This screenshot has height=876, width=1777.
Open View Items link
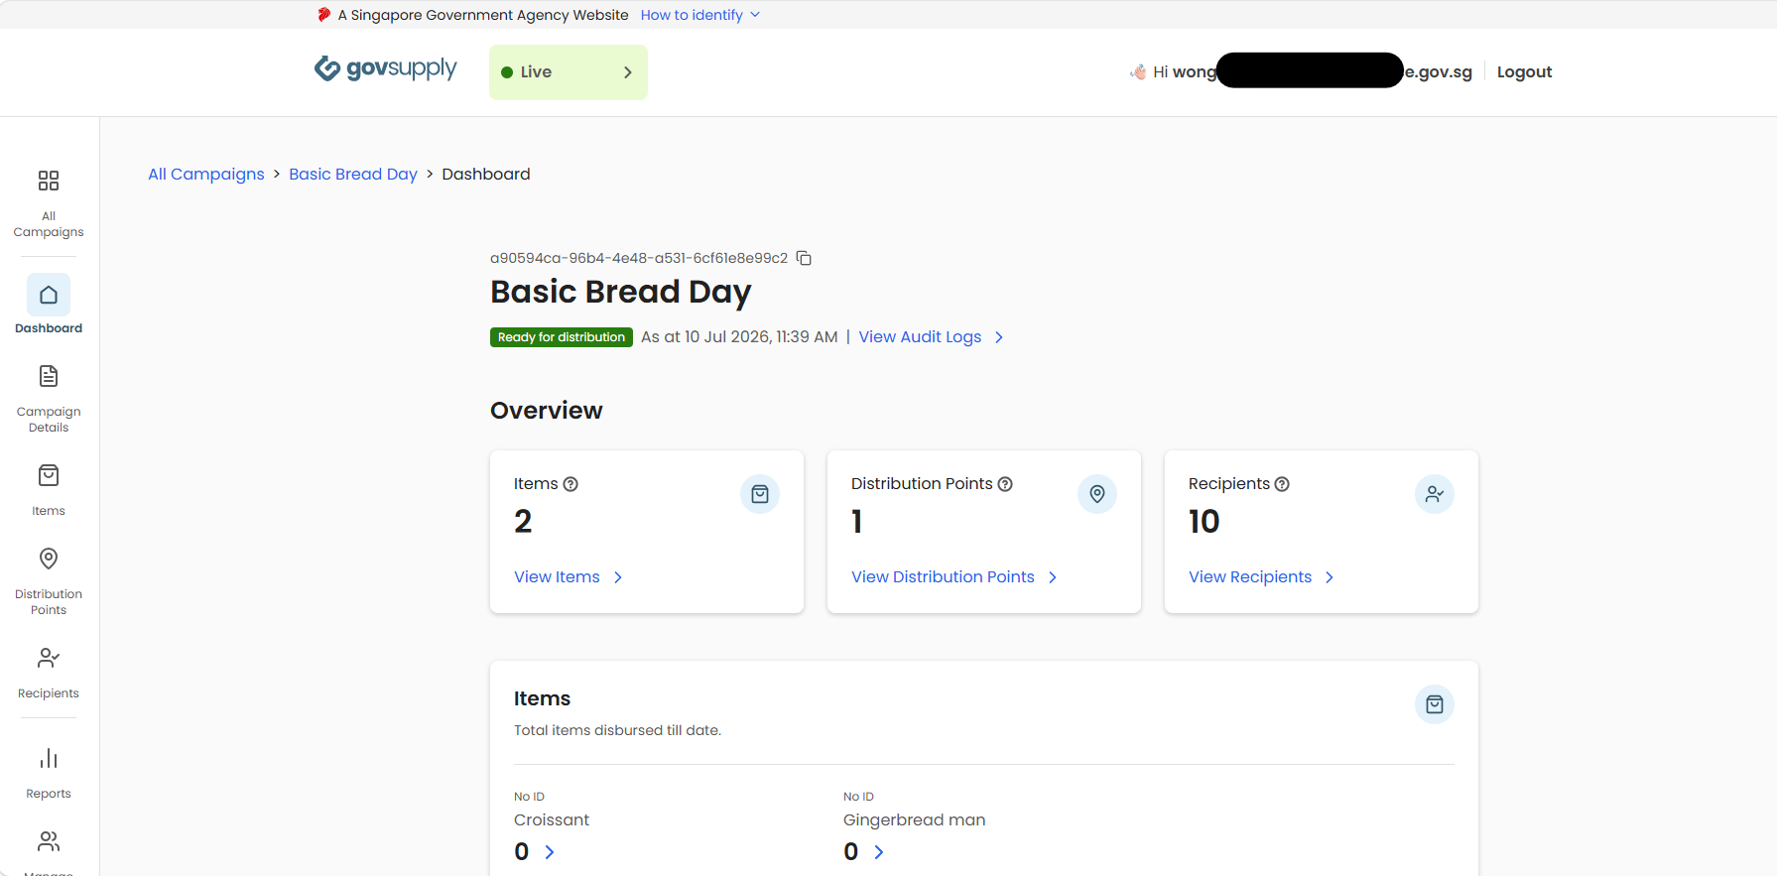(x=569, y=577)
